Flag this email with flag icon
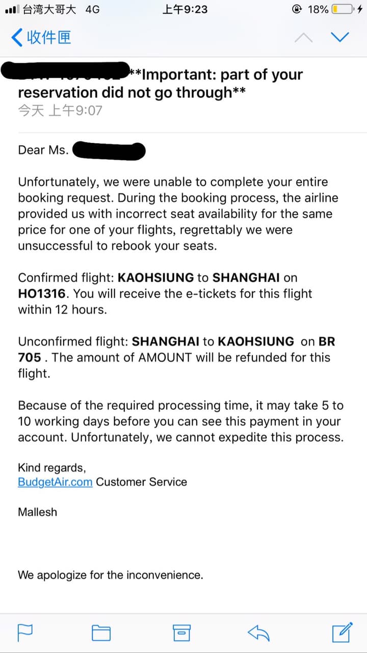 (25, 633)
